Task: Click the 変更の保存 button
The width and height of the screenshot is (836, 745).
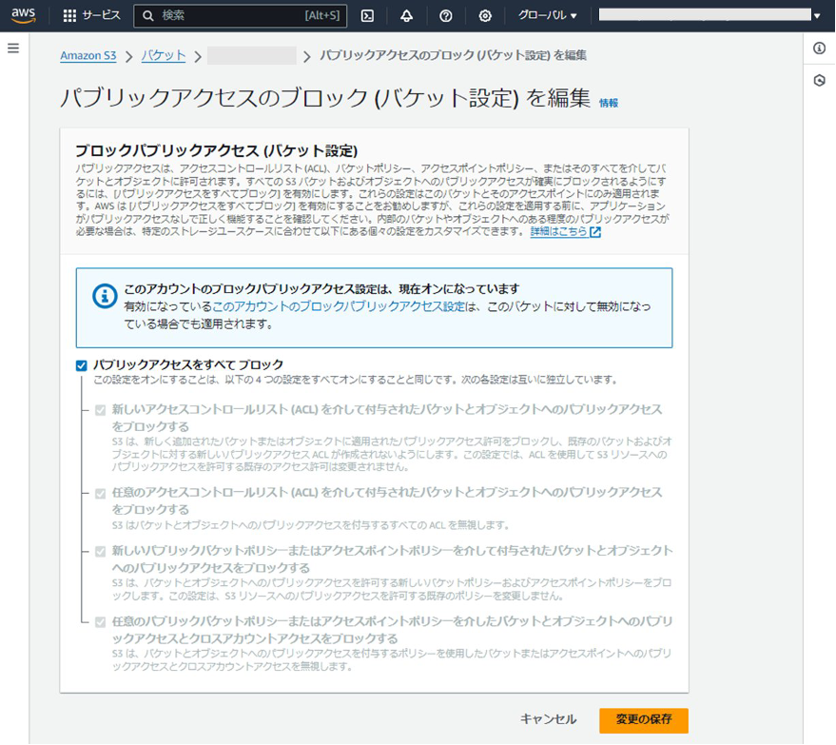Action: pyautogui.click(x=644, y=720)
